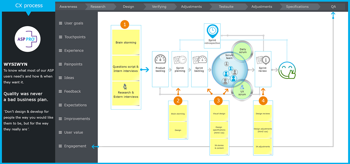Viewport: 350px width, 164px height.
Task: Go to the QA process step
Action: (x=333, y=7)
